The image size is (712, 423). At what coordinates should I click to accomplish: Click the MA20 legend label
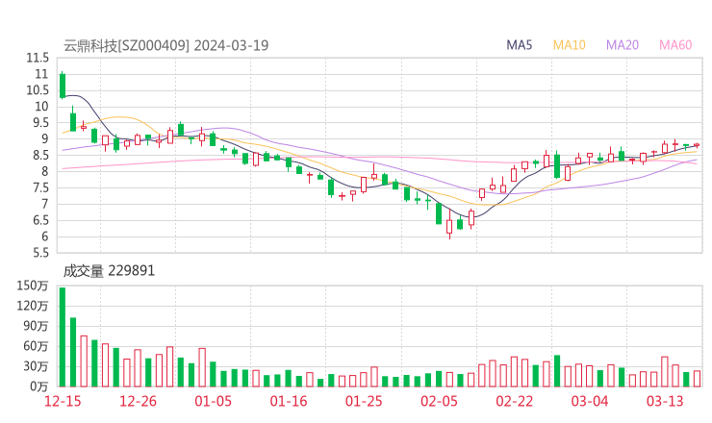(x=623, y=45)
